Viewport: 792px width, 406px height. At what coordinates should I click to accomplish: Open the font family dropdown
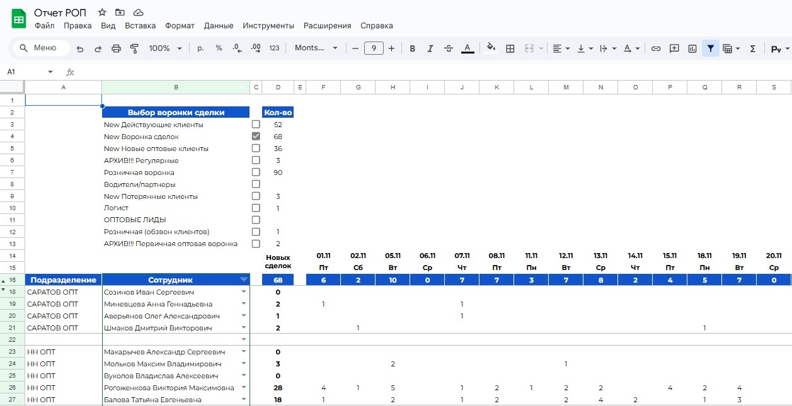[x=316, y=48]
